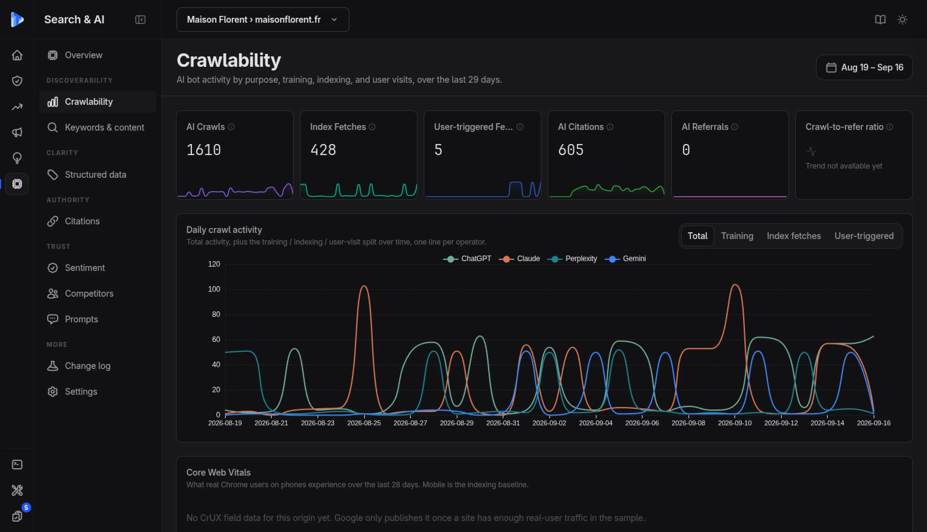
Task: Open the trending arrow icon in the rail
Action: point(17,107)
